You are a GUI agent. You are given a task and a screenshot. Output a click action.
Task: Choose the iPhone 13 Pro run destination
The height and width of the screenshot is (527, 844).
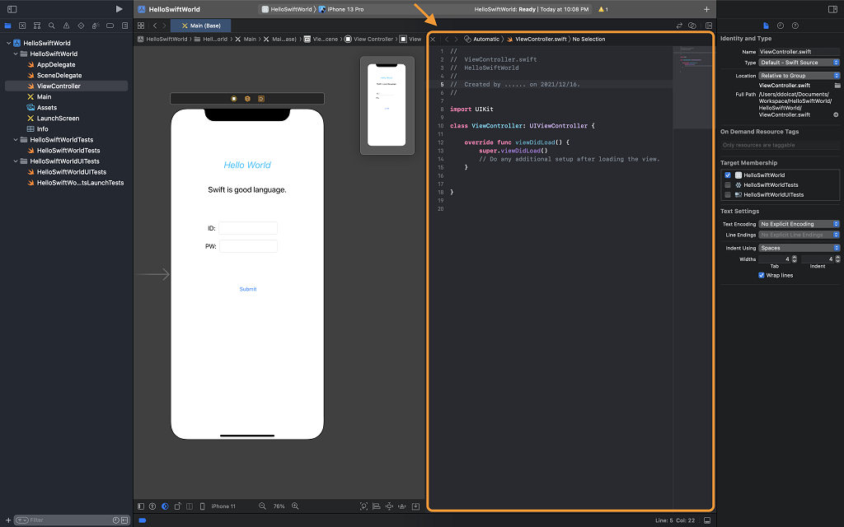coord(345,9)
